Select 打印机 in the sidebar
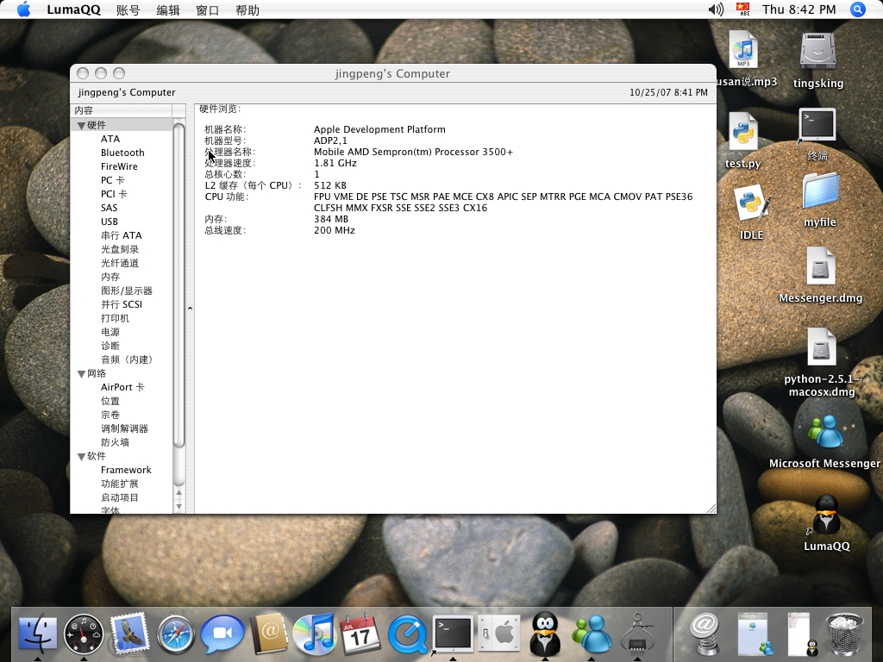 (x=115, y=318)
